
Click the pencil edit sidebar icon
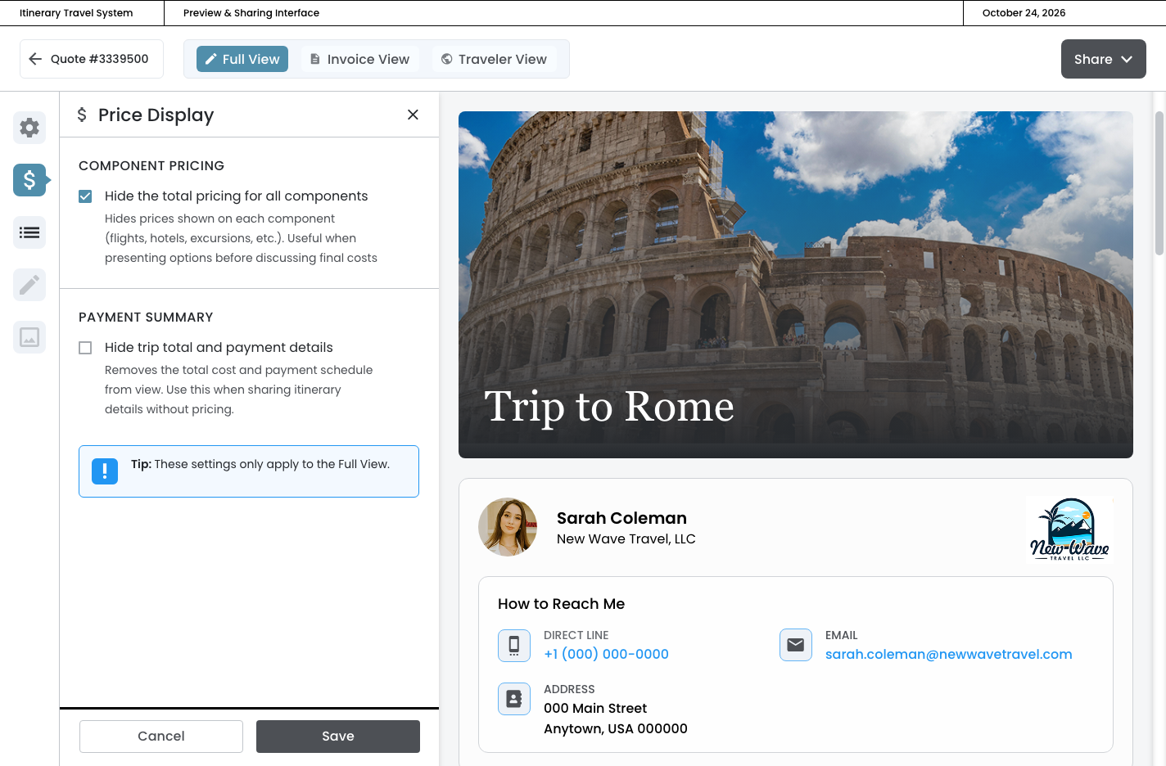[x=29, y=285]
